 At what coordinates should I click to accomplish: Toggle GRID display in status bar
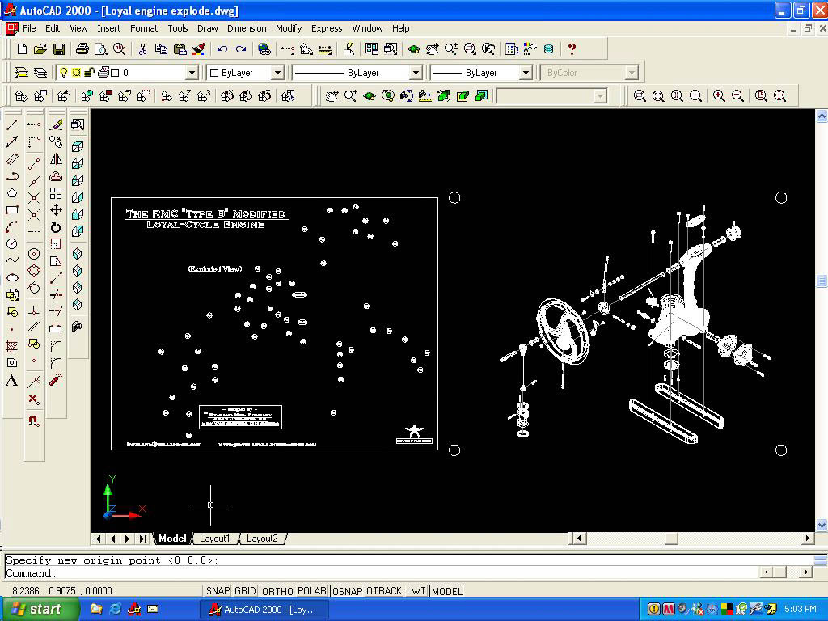pos(245,591)
